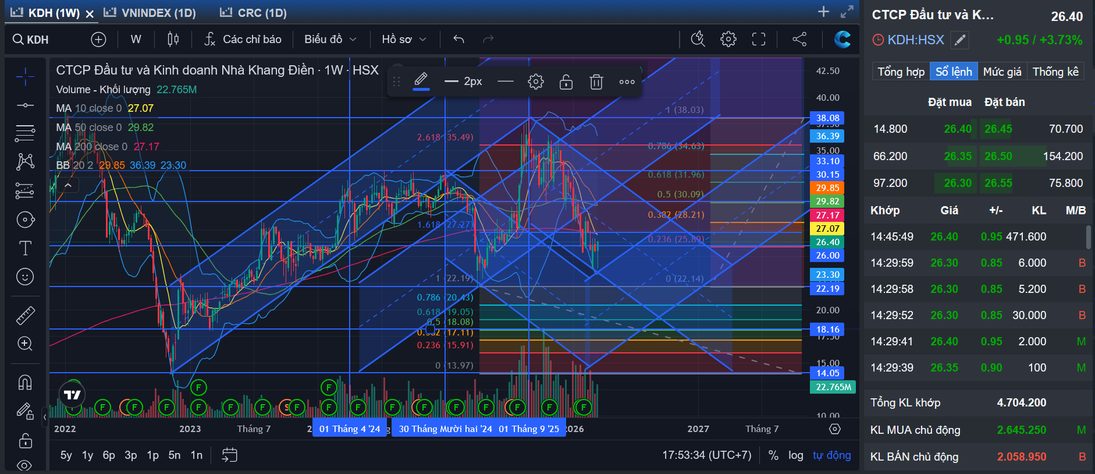This screenshot has height=474, width=1095.
Task: Select the crosshair cursor tool
Action: tap(25, 76)
